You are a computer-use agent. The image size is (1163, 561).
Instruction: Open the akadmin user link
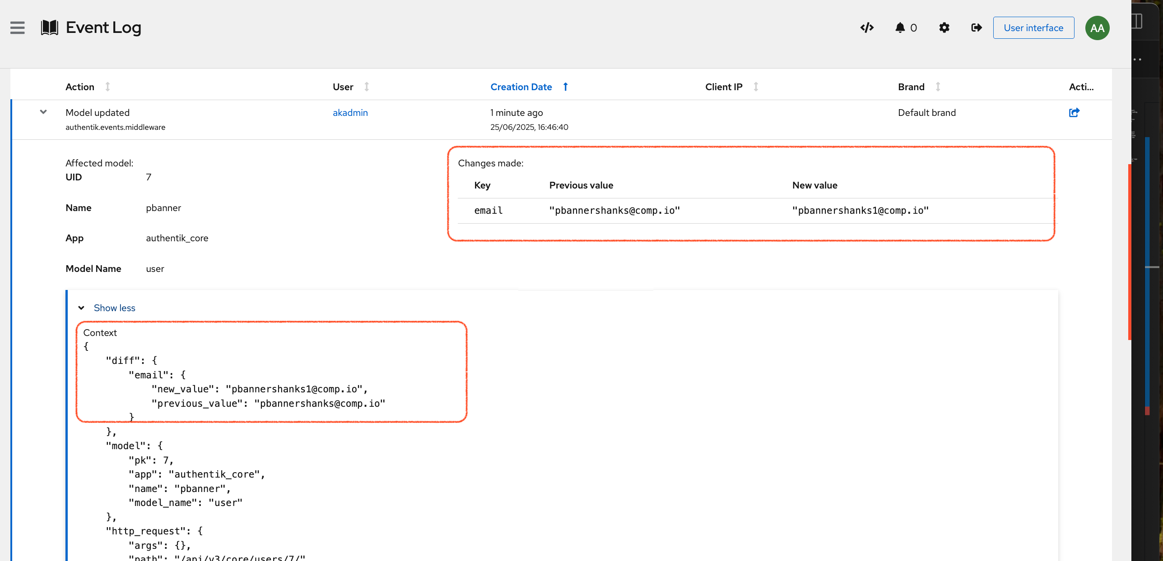[350, 113]
